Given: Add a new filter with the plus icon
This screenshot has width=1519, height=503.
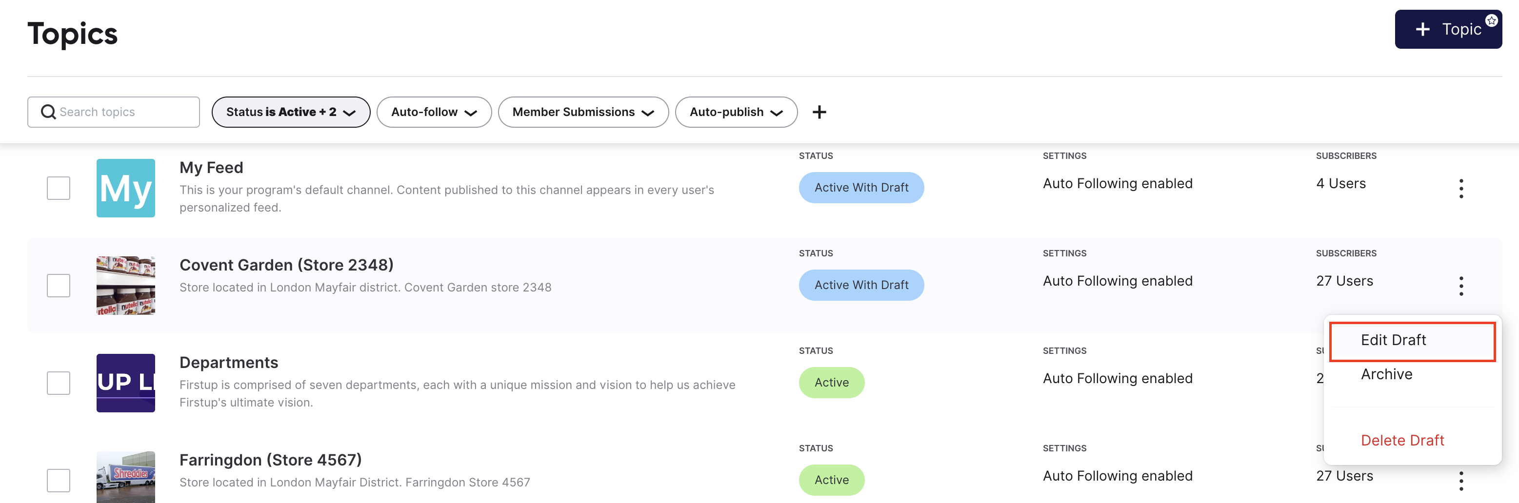Looking at the screenshot, I should click(819, 112).
